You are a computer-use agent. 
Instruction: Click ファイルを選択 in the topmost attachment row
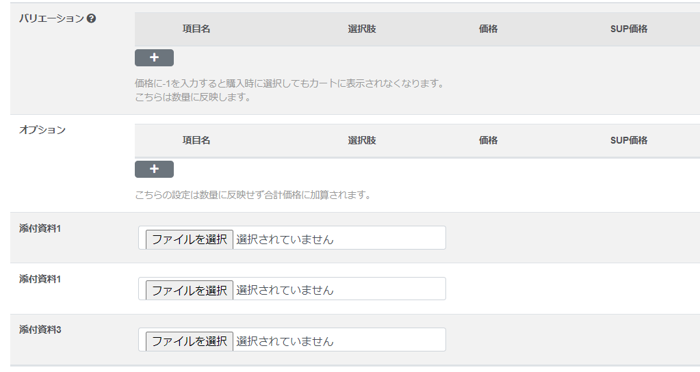pos(190,239)
